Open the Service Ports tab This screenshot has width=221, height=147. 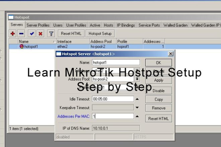coord(149,25)
